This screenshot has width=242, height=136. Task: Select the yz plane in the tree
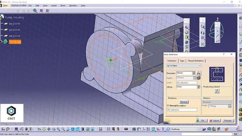point(14,30)
